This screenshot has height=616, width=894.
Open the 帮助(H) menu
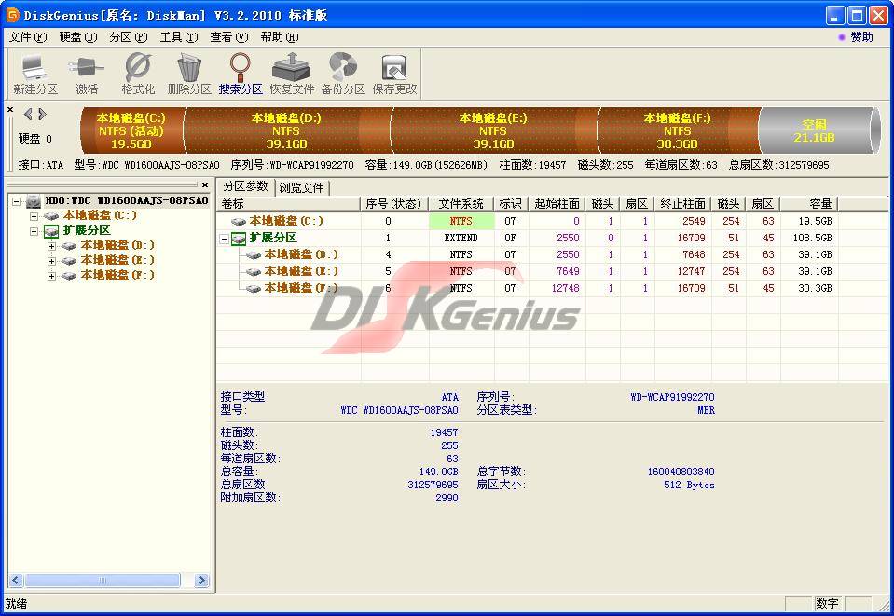point(280,37)
